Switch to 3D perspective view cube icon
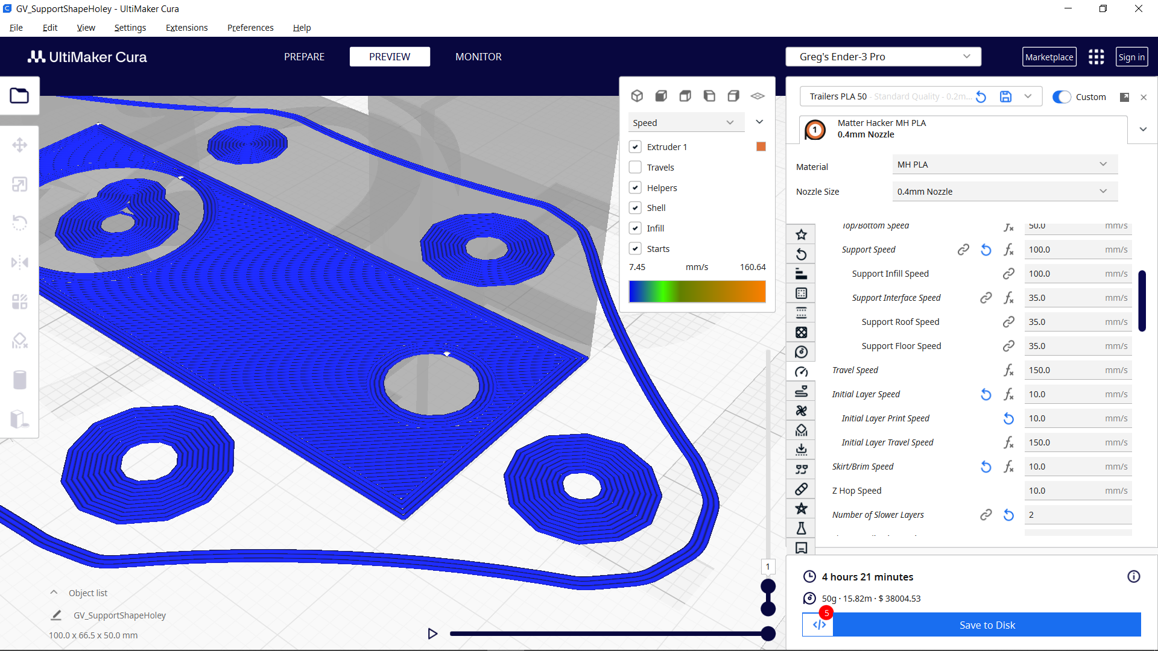 (x=637, y=96)
